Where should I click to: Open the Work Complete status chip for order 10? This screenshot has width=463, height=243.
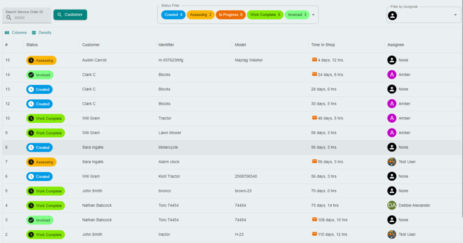46,119
